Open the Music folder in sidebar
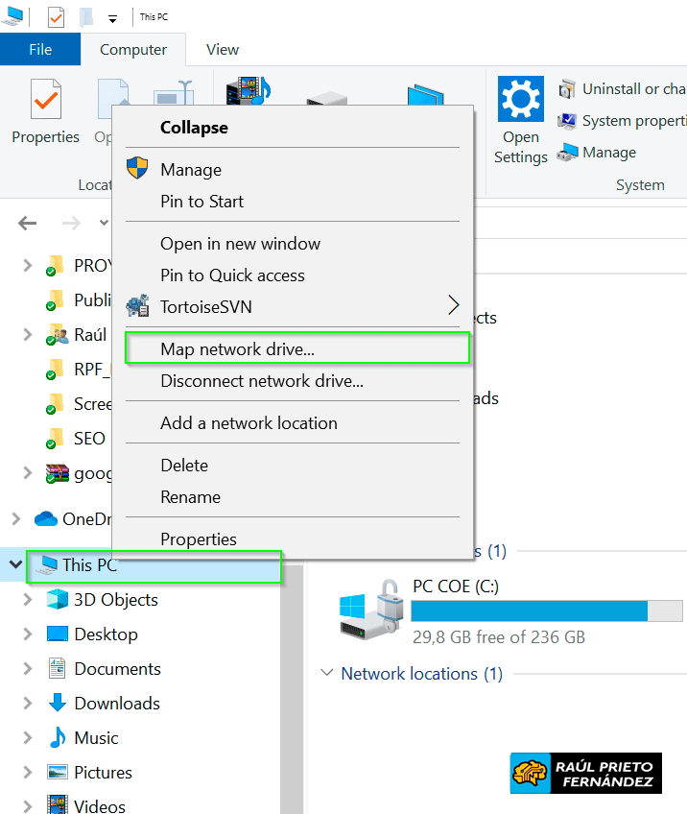Image resolution: width=687 pixels, height=814 pixels. point(96,738)
